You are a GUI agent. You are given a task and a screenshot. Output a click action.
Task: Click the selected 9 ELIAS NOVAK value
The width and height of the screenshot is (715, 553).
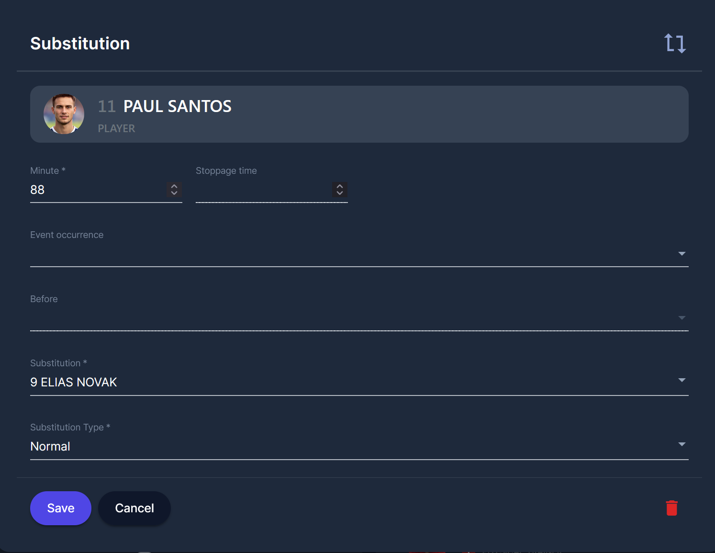pyautogui.click(x=74, y=382)
